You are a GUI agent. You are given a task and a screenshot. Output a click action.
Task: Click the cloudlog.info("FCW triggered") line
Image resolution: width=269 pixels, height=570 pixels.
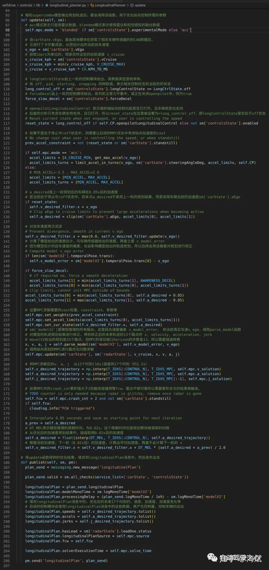61,408
